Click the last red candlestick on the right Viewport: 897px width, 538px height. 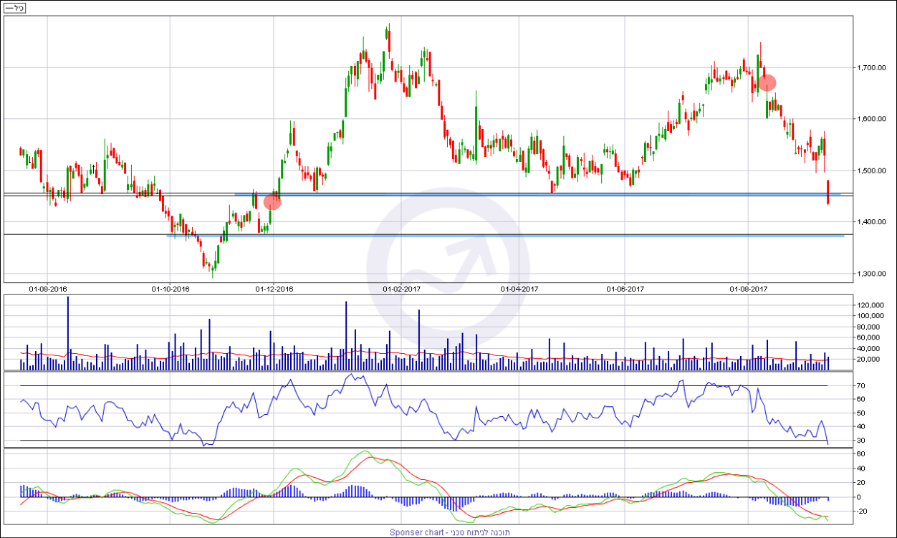[x=828, y=192]
